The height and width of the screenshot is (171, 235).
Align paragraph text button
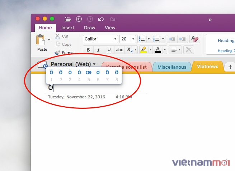174,50
